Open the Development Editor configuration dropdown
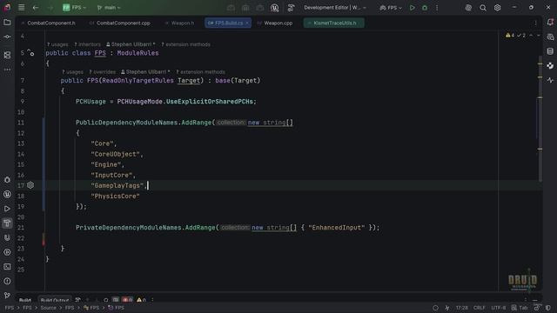This screenshot has height=313, width=557. [x=334, y=8]
